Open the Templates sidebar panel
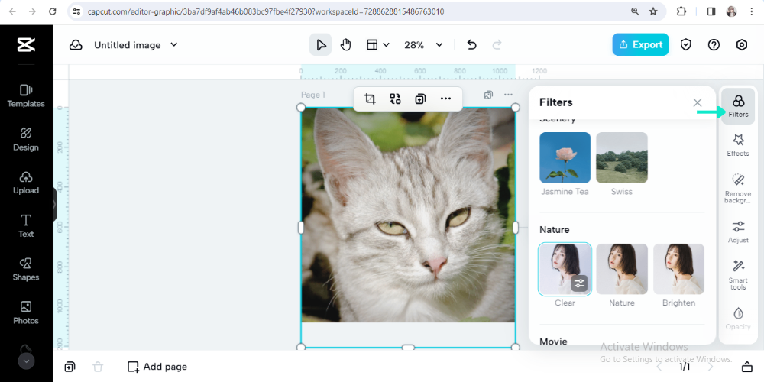This screenshot has width=764, height=382. click(26, 96)
